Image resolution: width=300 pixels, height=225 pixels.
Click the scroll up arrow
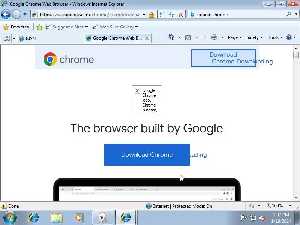click(x=296, y=48)
